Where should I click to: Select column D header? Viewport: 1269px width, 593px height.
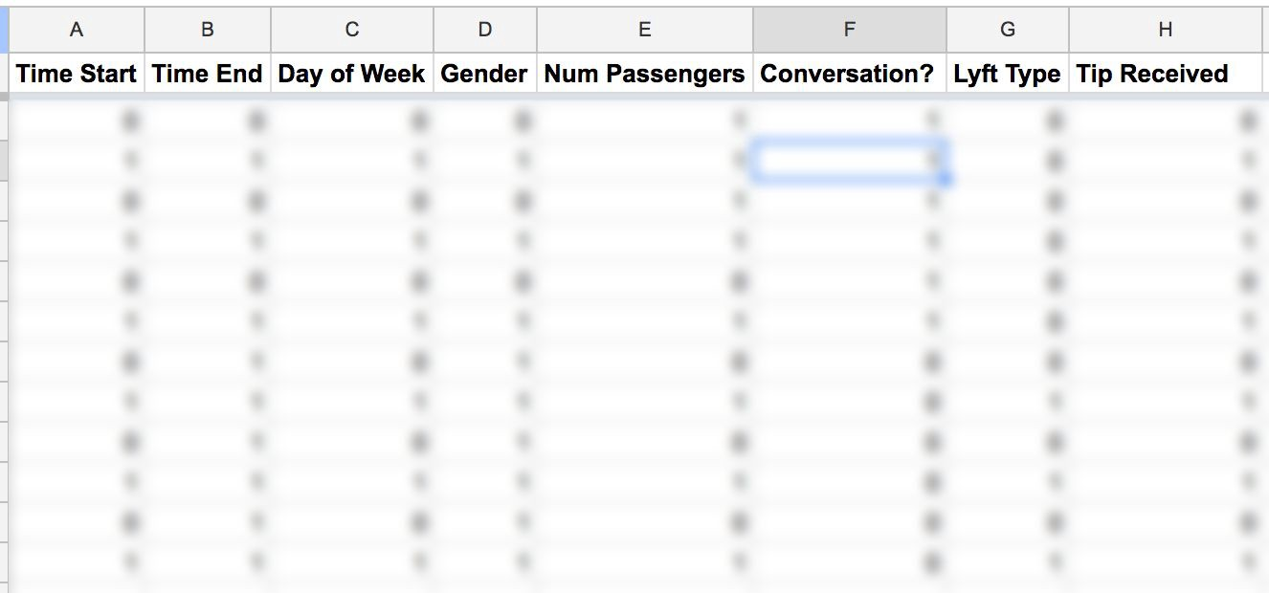point(485,30)
